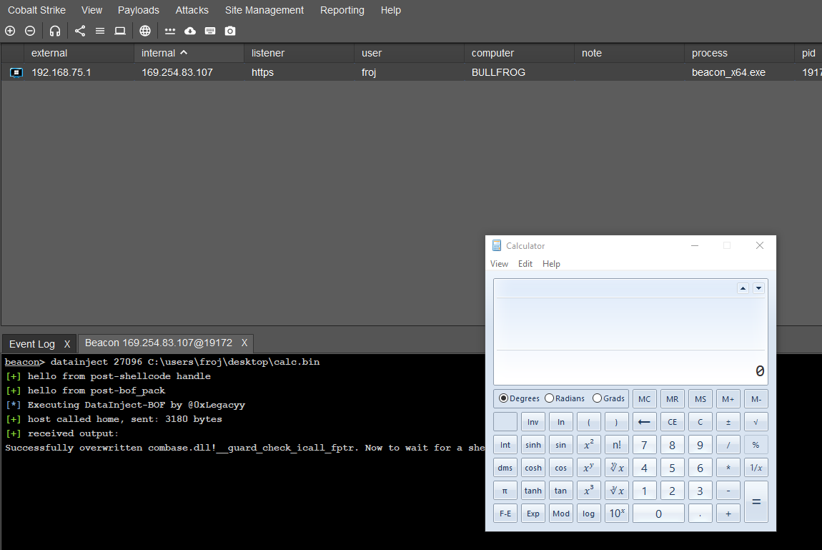Sort sessions by listener column header

299,53
